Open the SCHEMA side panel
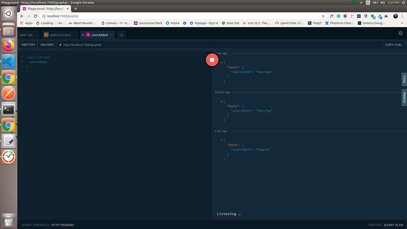The height and width of the screenshot is (229, 407). click(x=405, y=98)
